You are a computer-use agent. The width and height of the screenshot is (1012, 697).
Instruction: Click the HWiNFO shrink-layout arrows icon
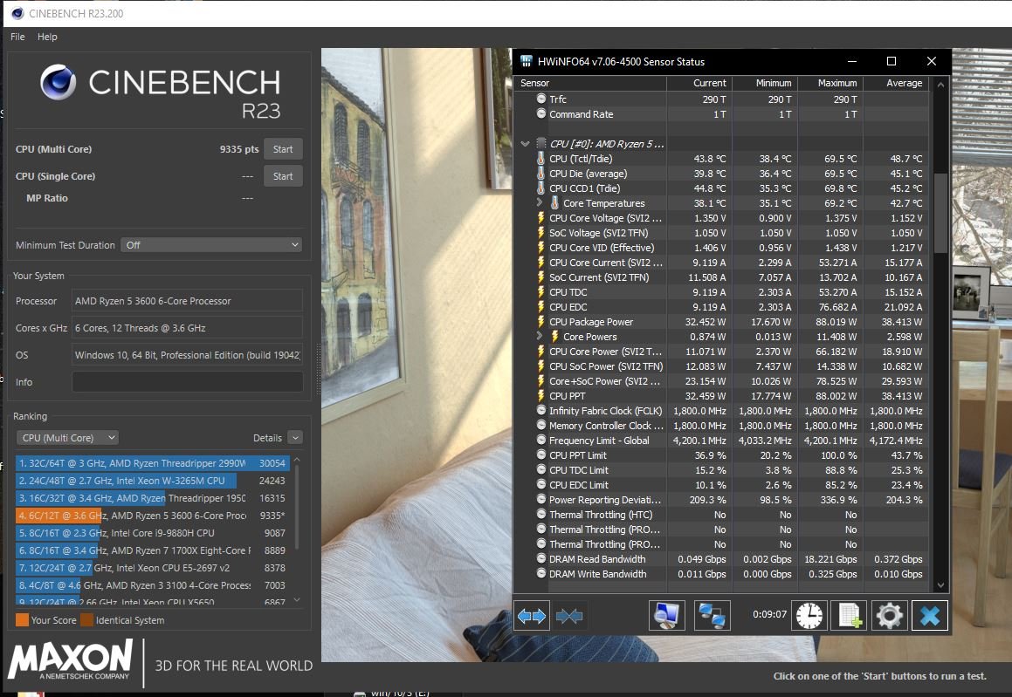569,616
